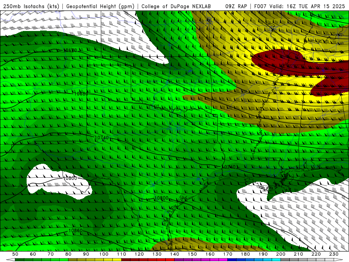The width and height of the screenshot is (349, 262).
Task: Click the 120 tick label on the color scale
Action: [x=139, y=254]
